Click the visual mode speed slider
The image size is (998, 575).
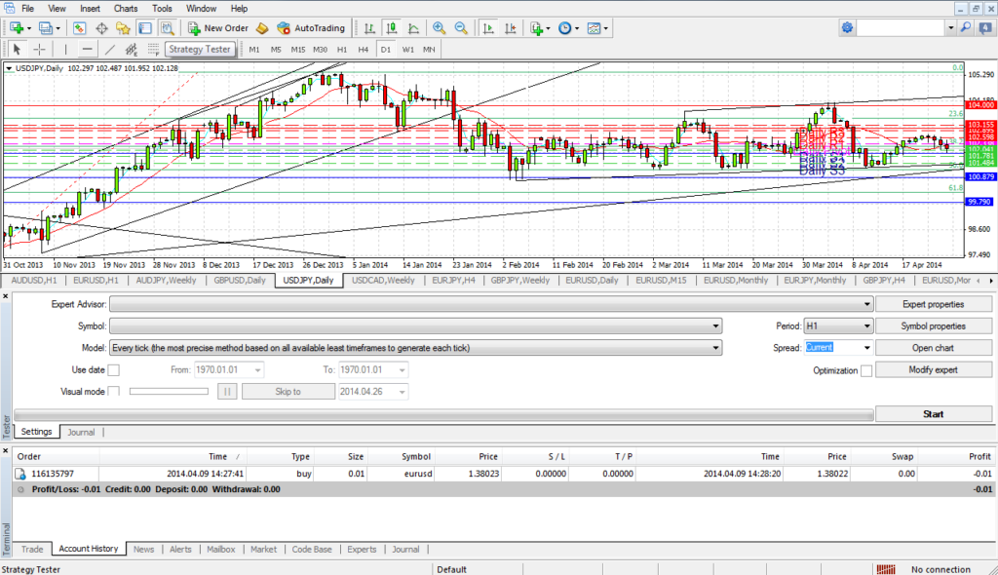tap(169, 392)
